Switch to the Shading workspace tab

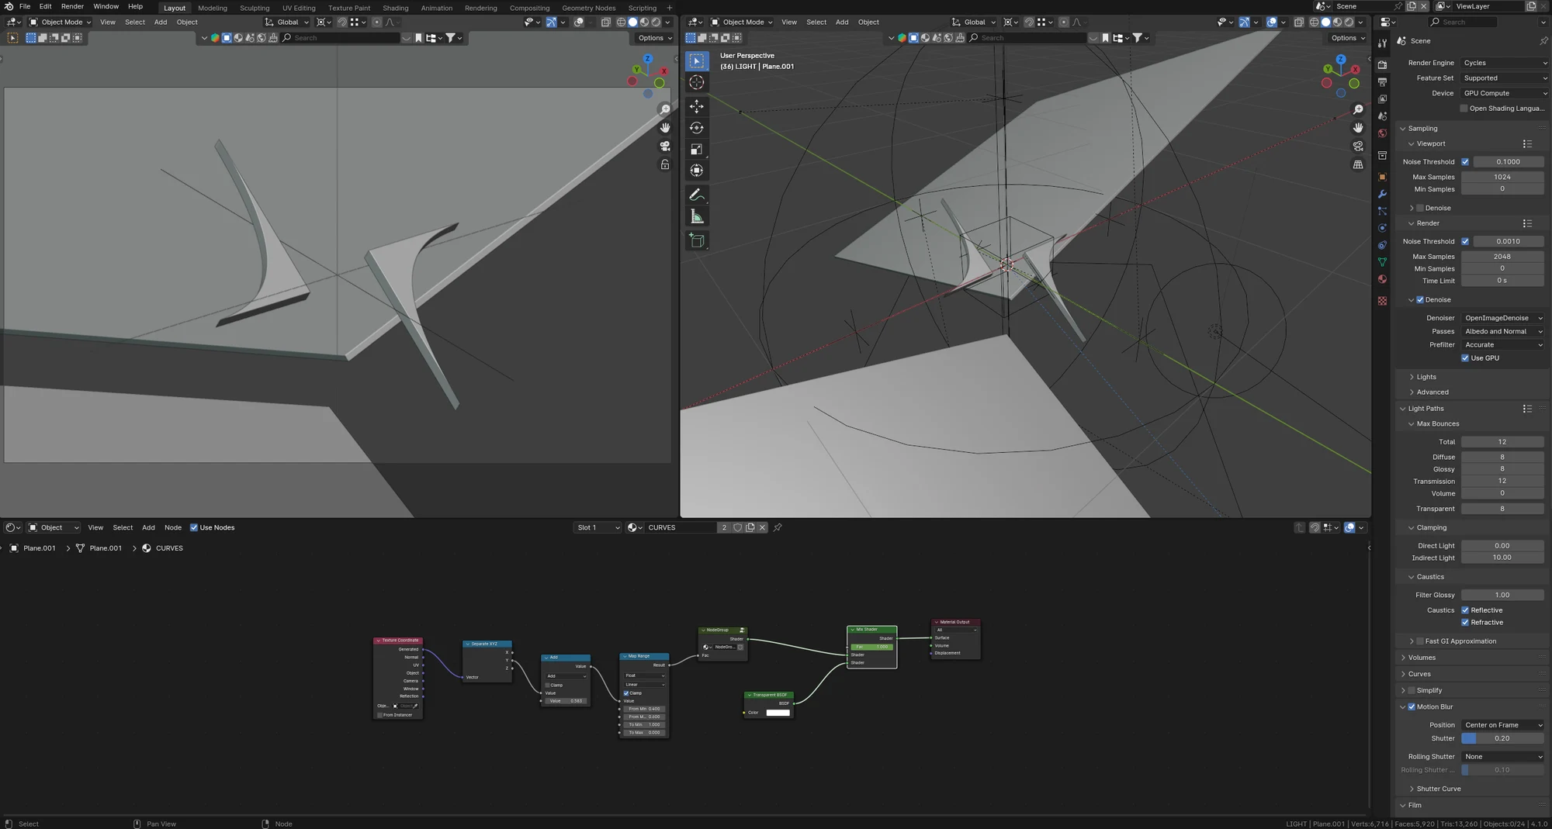[395, 8]
